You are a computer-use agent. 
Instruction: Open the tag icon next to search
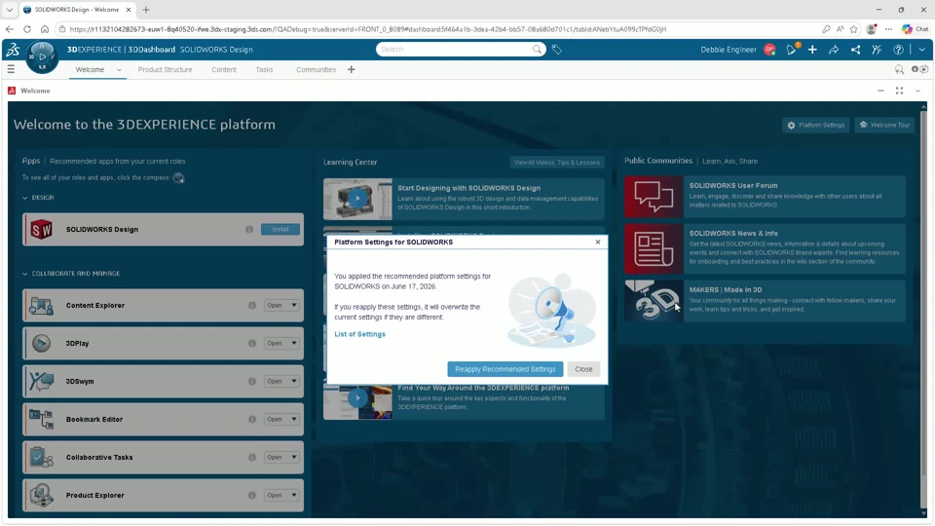[x=557, y=50]
